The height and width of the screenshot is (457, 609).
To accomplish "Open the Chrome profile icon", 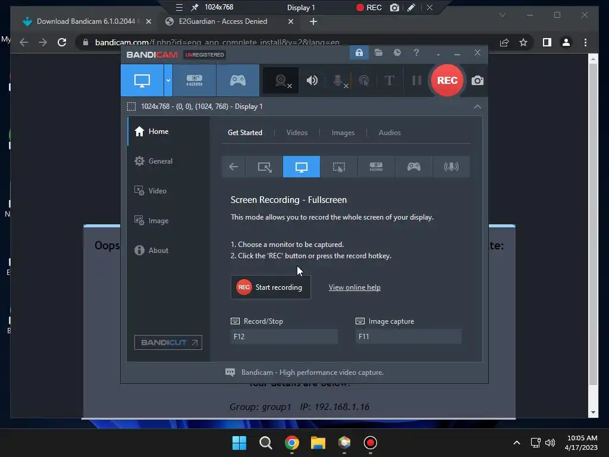I will (x=566, y=42).
